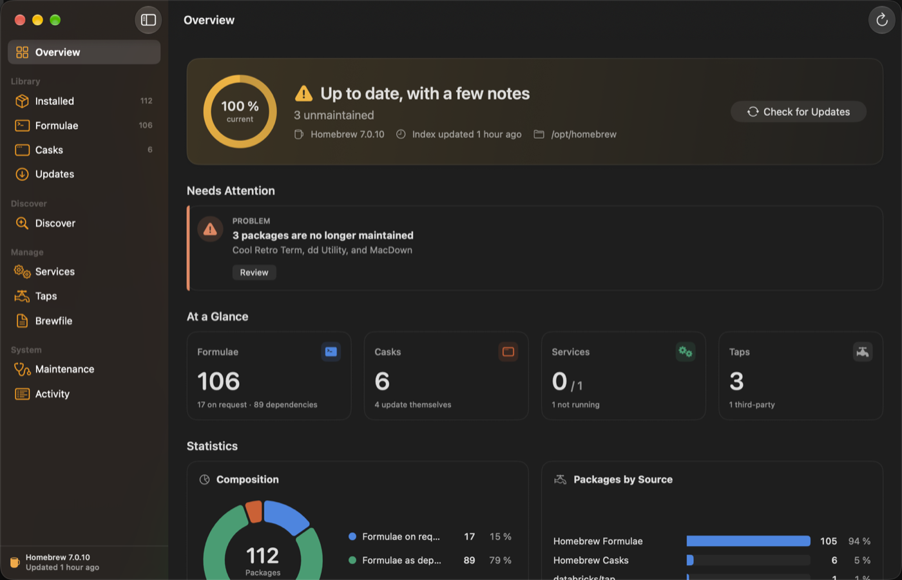Click the Review button under Needs Attention
The height and width of the screenshot is (580, 902).
(x=254, y=272)
